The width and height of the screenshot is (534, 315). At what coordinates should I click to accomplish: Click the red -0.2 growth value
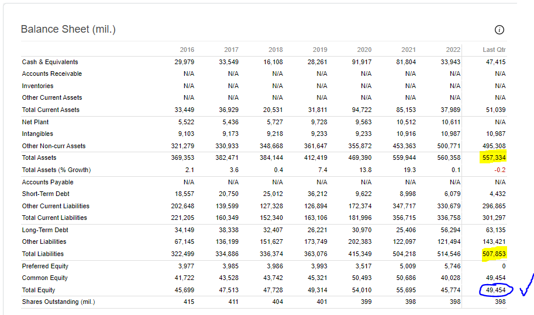[x=500, y=170]
